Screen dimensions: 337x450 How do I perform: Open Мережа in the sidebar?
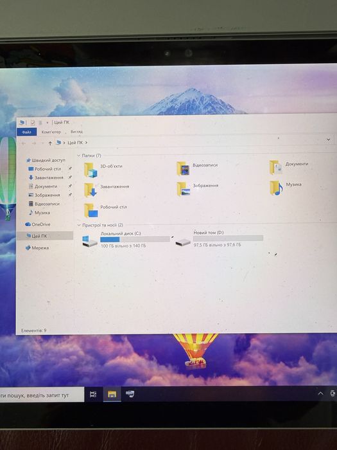pos(37,248)
